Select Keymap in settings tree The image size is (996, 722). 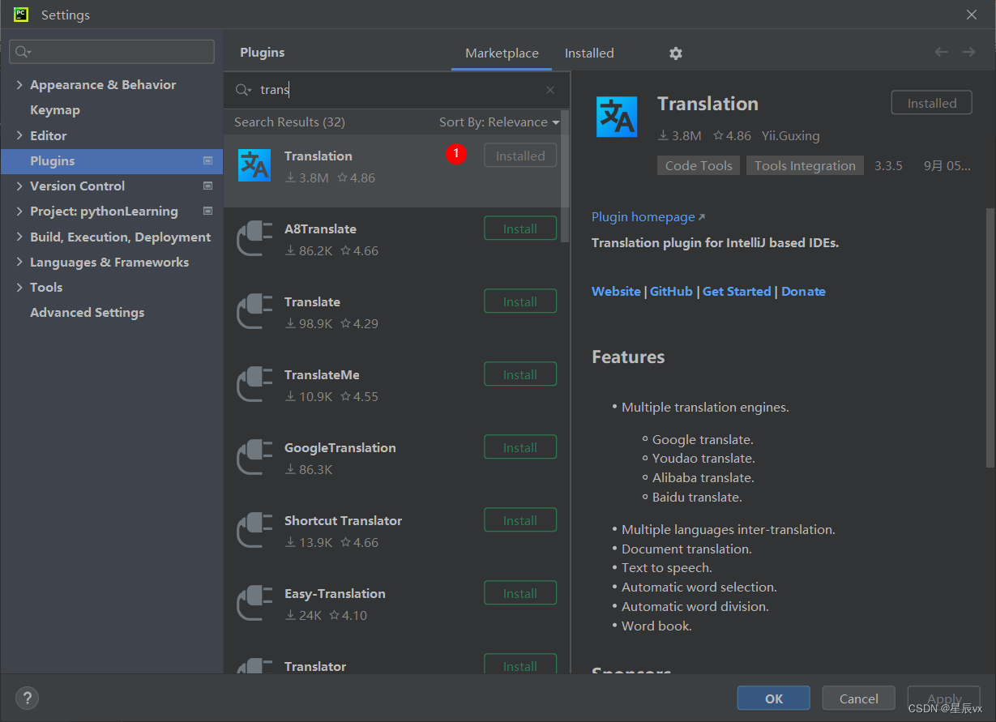point(55,109)
